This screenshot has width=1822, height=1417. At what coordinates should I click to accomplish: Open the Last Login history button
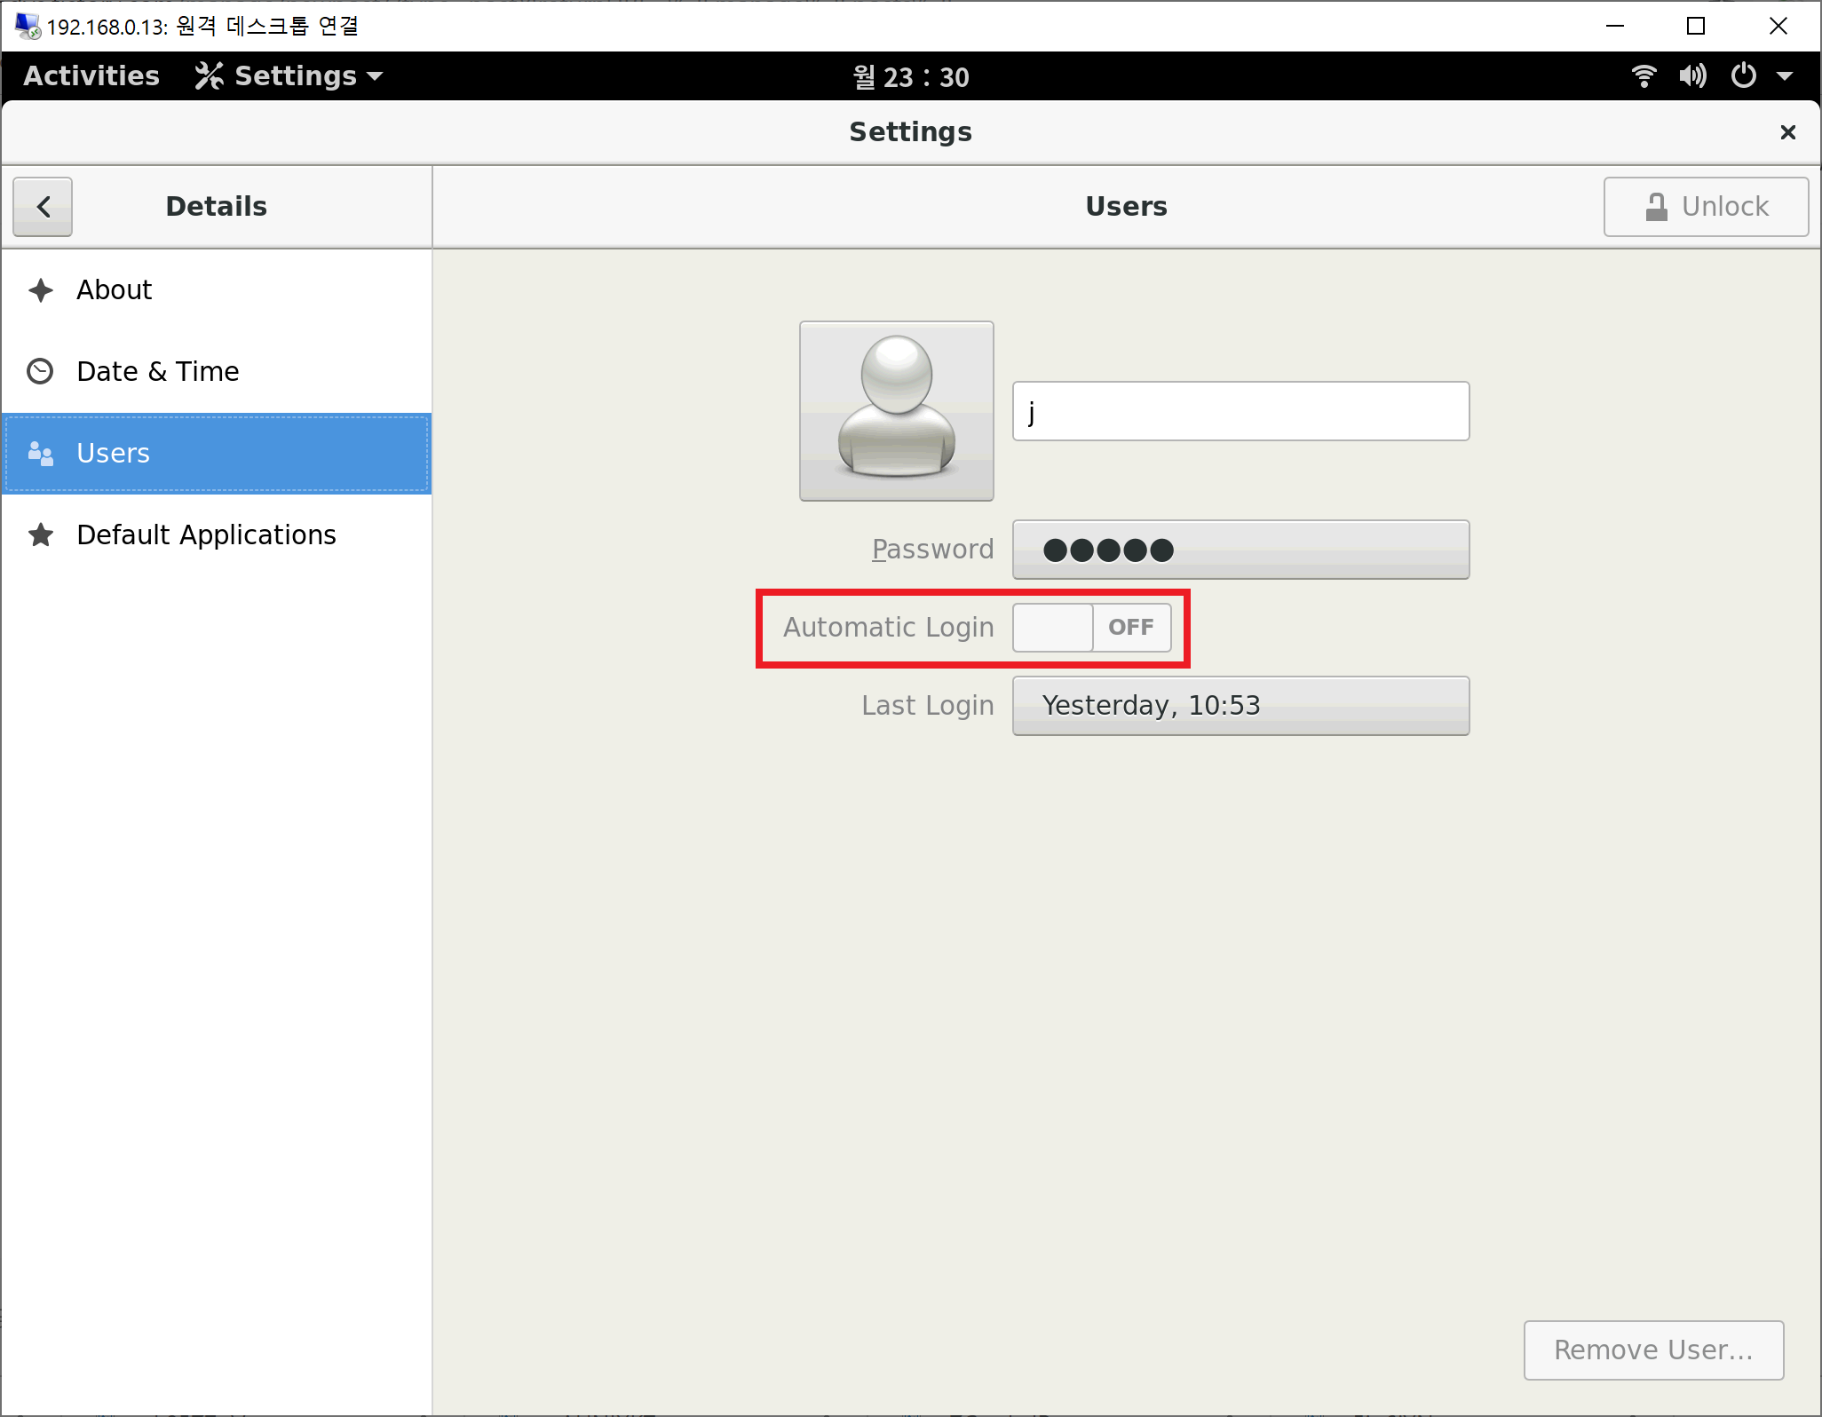point(1240,706)
